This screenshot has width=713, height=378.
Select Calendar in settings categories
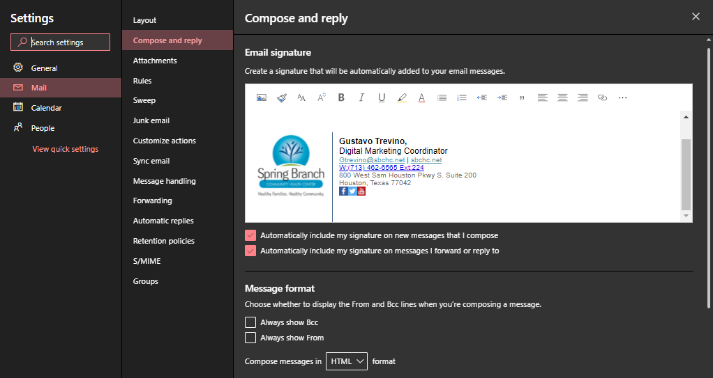pos(46,108)
